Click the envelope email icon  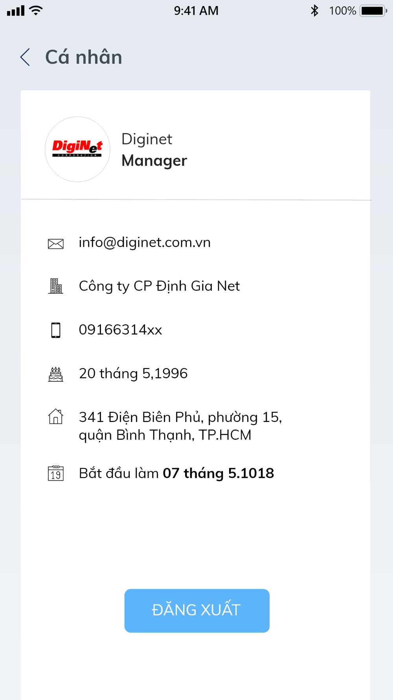(56, 244)
